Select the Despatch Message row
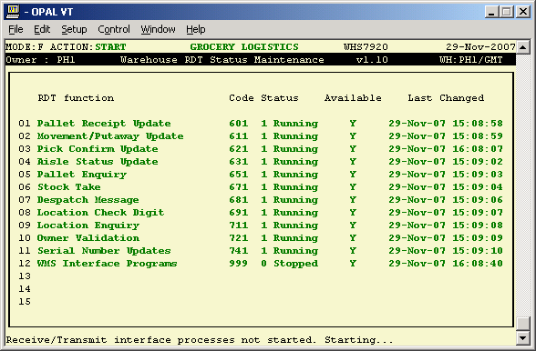Viewport: 536px width, 351px height. pyautogui.click(x=261, y=200)
